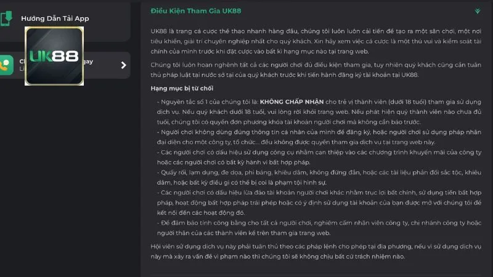Open the Hướng Dẫn Tải App link
Viewport: 493px width, 277px height.
55,18
